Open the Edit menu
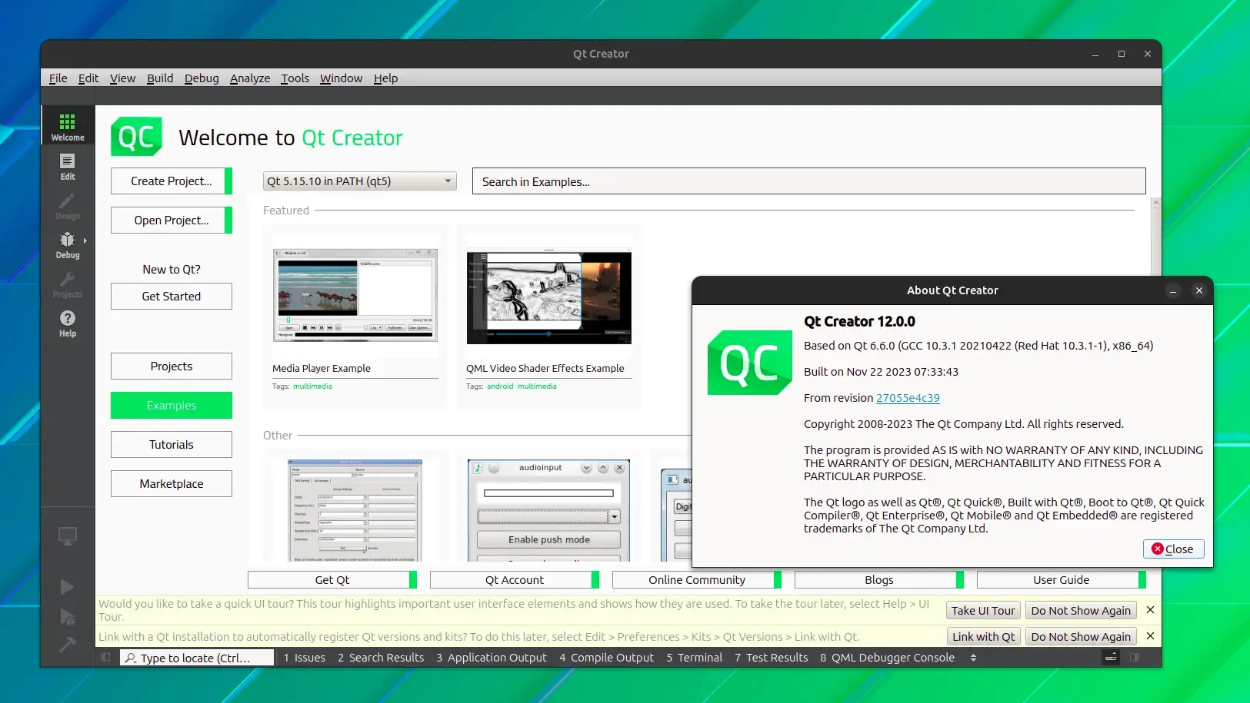 [x=88, y=78]
